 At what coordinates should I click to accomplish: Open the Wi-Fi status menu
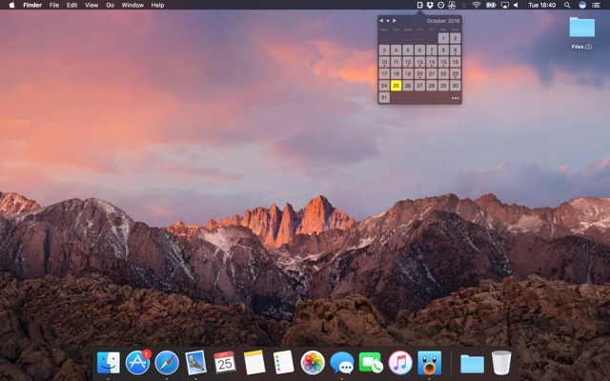pyautogui.click(x=477, y=5)
